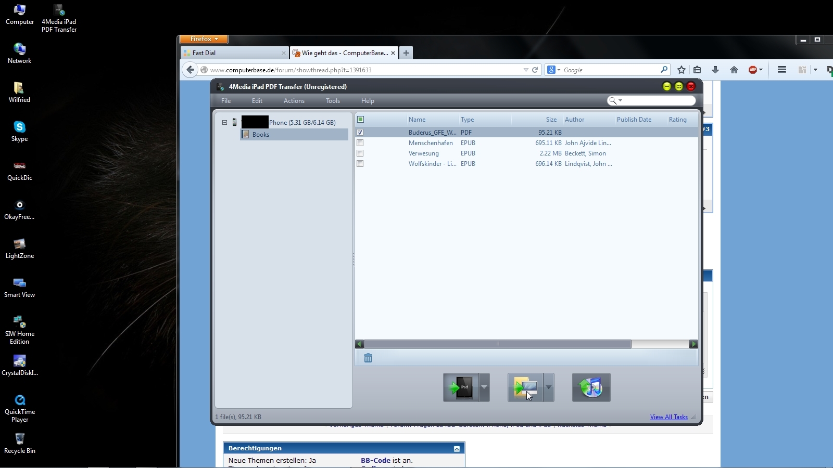The image size is (833, 468).
Task: Toggle the select-all header checkbox
Action: (360, 120)
